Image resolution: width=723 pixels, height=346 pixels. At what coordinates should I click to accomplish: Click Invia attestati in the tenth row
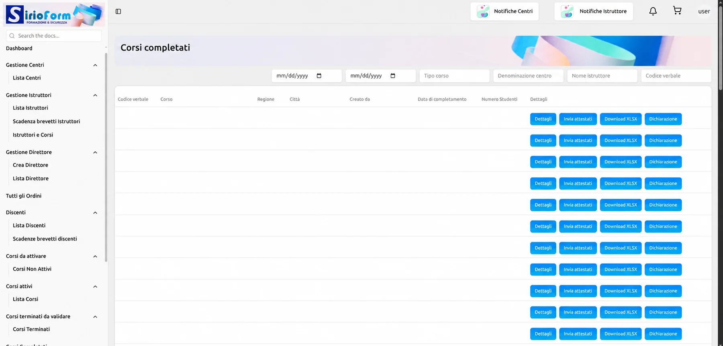coord(578,312)
